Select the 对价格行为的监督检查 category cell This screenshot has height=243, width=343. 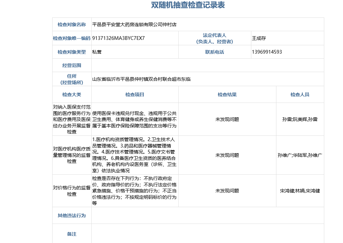pyautogui.click(x=72, y=191)
